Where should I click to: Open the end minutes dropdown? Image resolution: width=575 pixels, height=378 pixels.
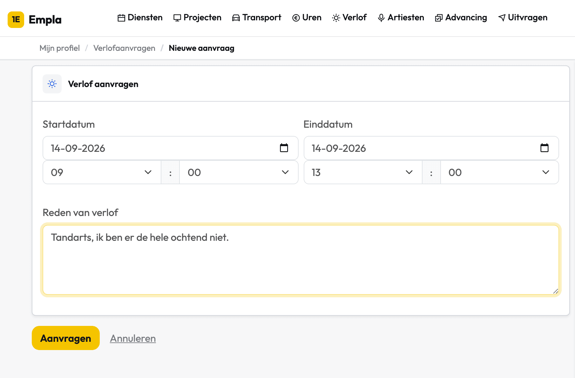pos(500,172)
